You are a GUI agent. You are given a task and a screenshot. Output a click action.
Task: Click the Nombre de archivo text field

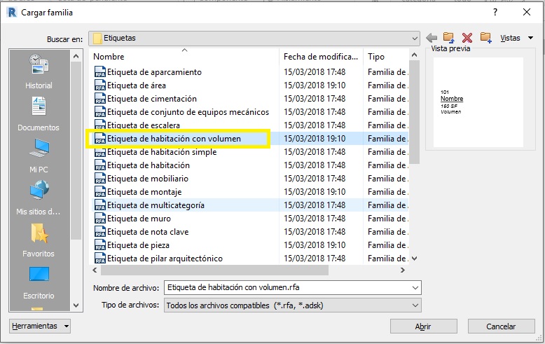[x=286, y=287]
